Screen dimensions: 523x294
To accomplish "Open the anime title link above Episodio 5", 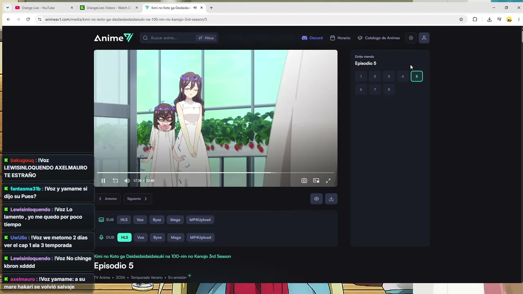I will 163,256.
